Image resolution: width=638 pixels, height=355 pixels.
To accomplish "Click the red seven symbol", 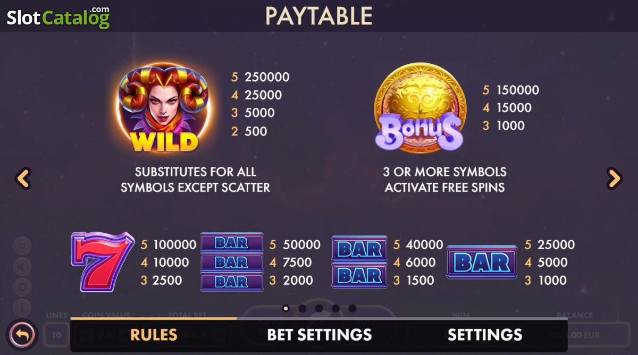I will 102,262.
